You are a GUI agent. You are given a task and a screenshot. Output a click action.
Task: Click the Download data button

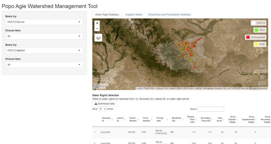pyautogui.click(x=105, y=103)
